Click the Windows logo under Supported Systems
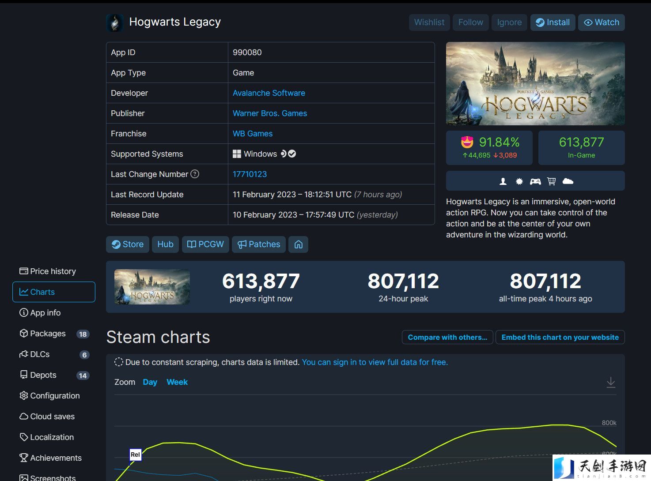Viewport: 651px width, 481px height. pos(237,154)
